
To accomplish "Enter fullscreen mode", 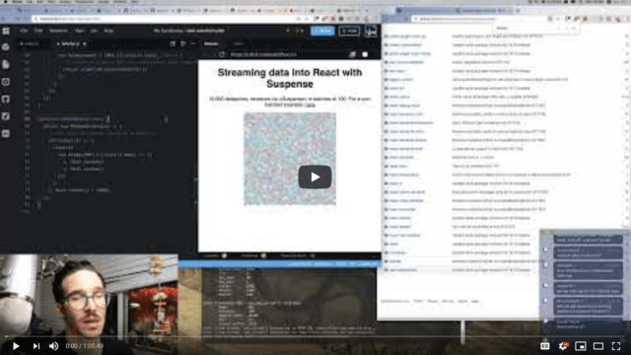I will [616, 346].
